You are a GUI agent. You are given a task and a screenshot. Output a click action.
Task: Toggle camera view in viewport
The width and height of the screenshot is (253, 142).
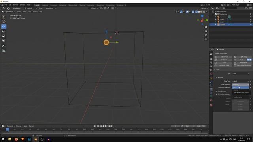206,35
